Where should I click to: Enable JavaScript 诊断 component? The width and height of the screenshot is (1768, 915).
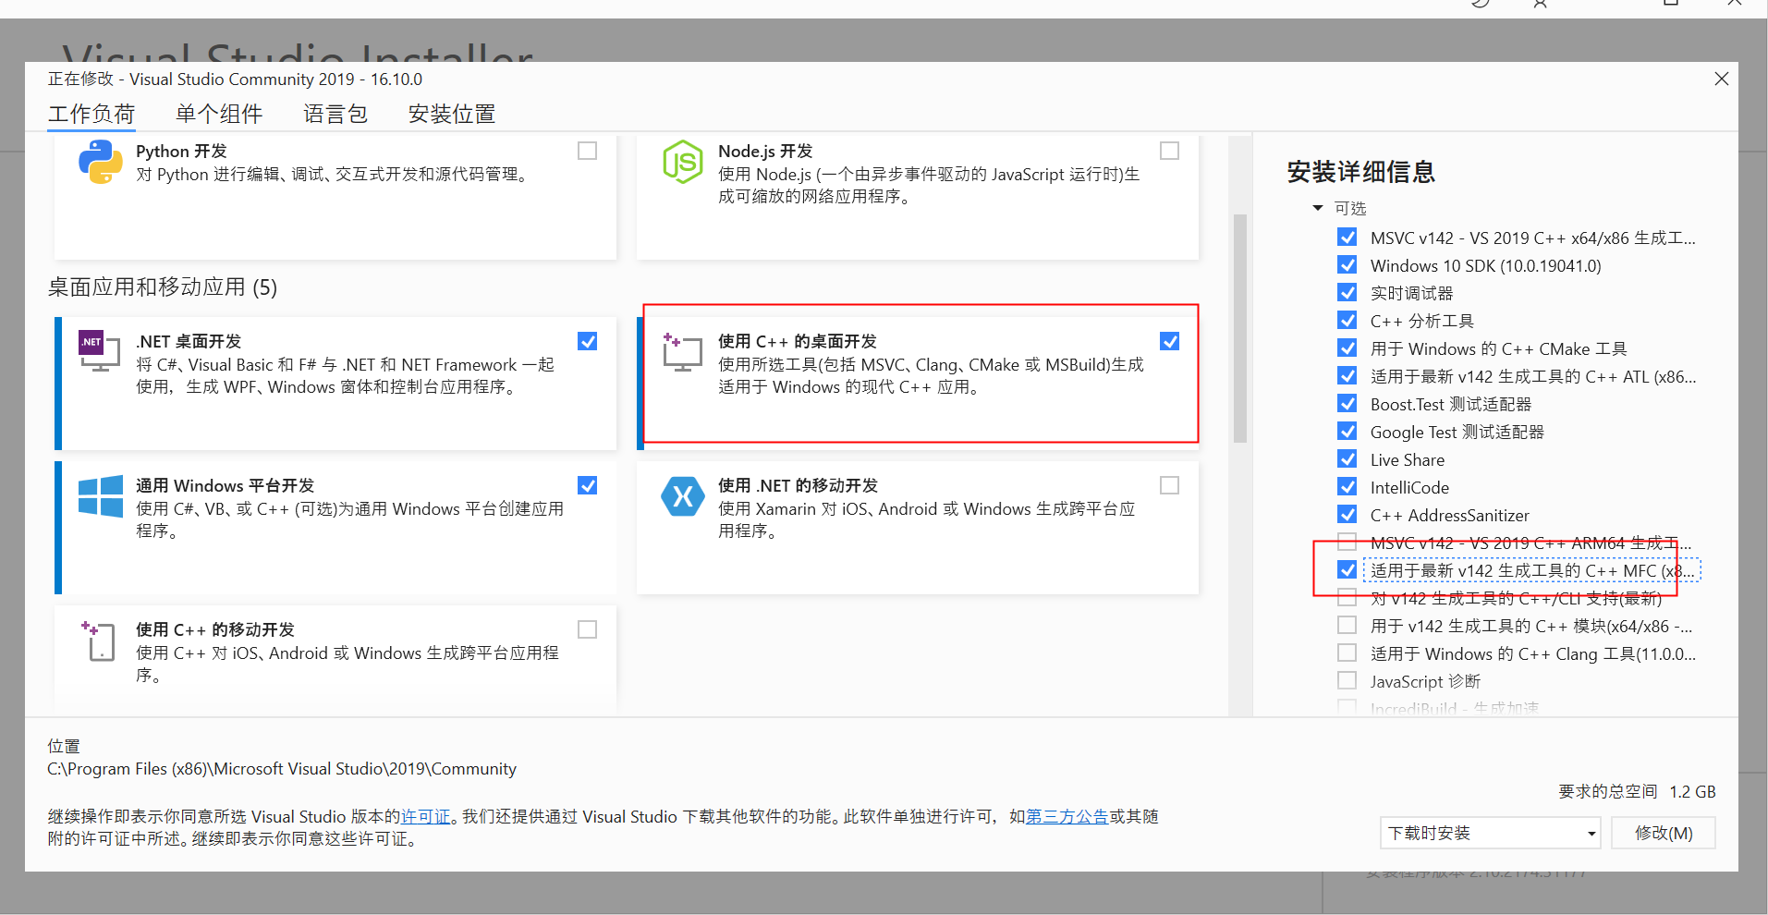click(1347, 681)
